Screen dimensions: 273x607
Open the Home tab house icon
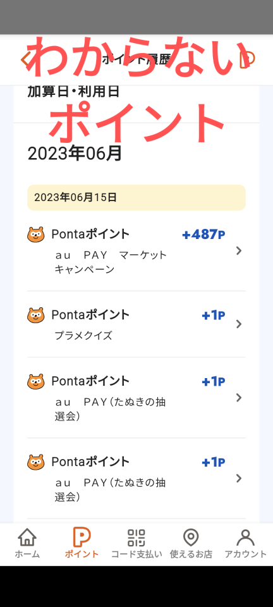tap(27, 537)
